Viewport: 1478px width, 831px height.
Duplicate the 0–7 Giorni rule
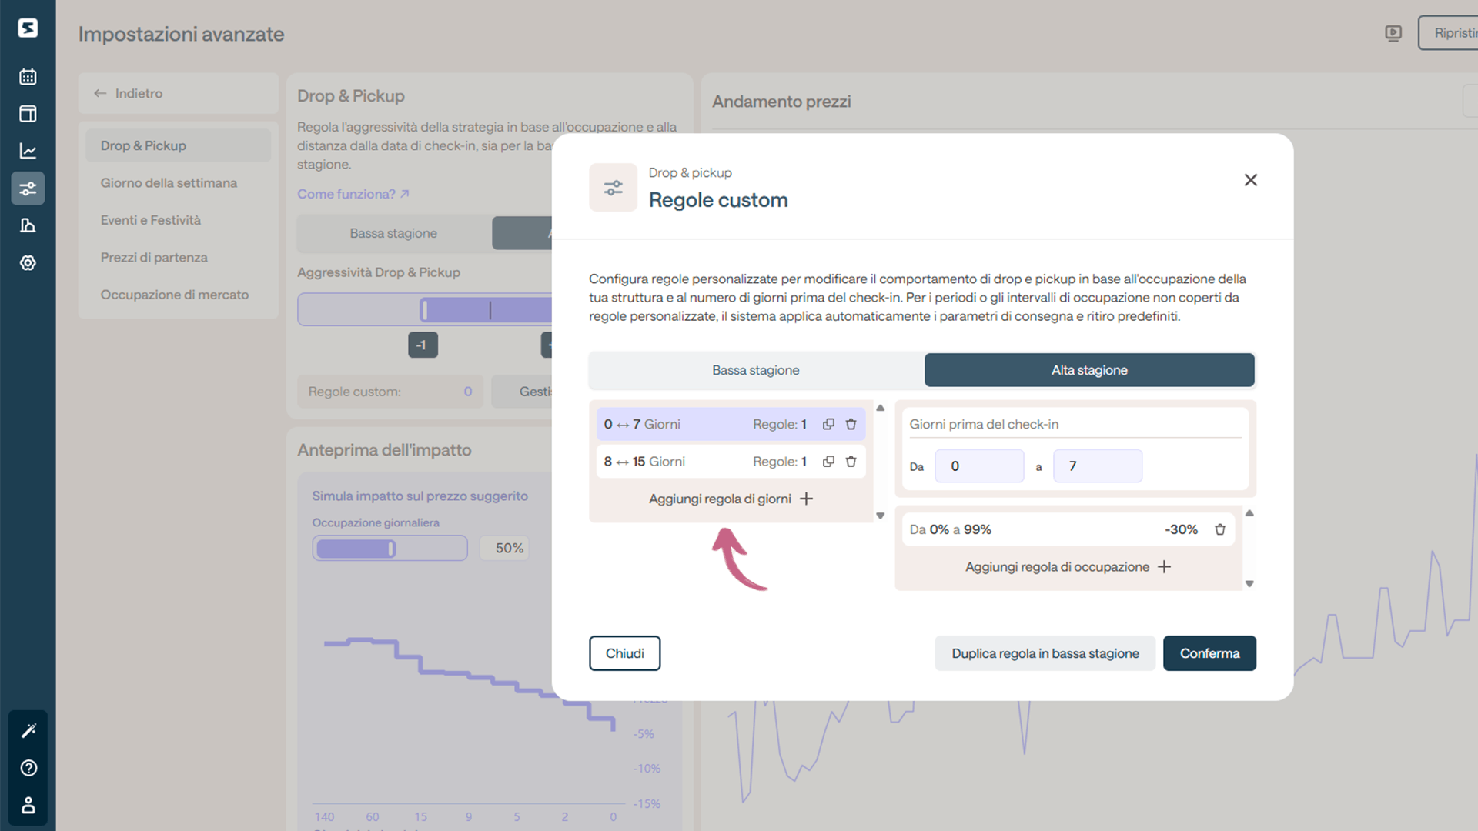(828, 424)
